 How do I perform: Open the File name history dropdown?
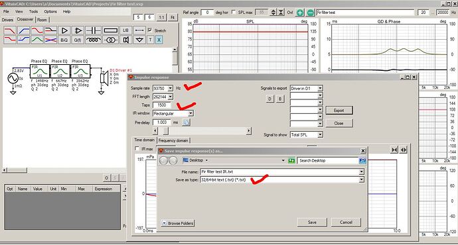361,171
